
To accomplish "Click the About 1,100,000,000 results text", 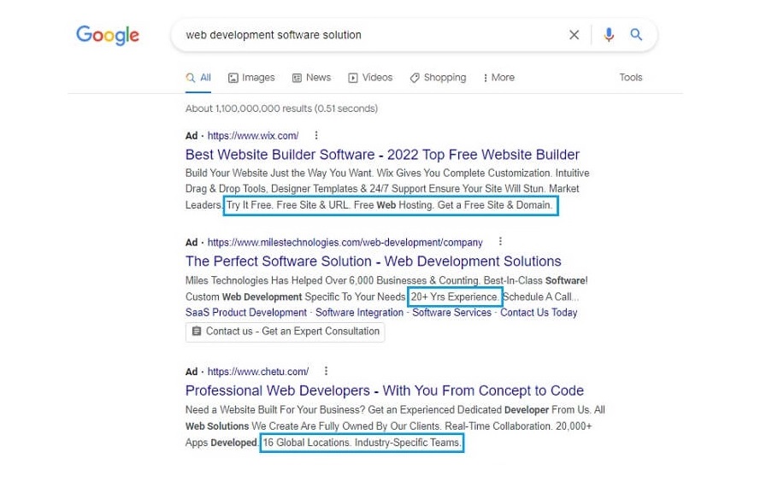I will pyautogui.click(x=281, y=108).
